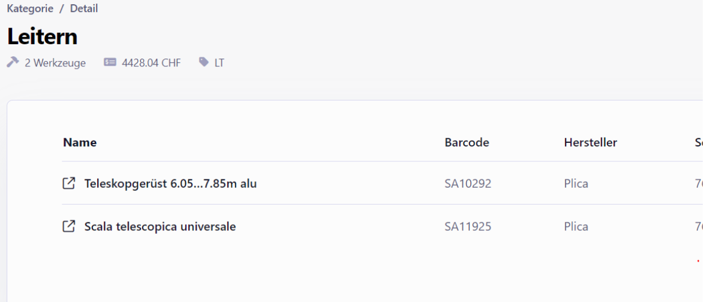The width and height of the screenshot is (704, 302).
Task: Click the money value icon
Action: (x=110, y=63)
